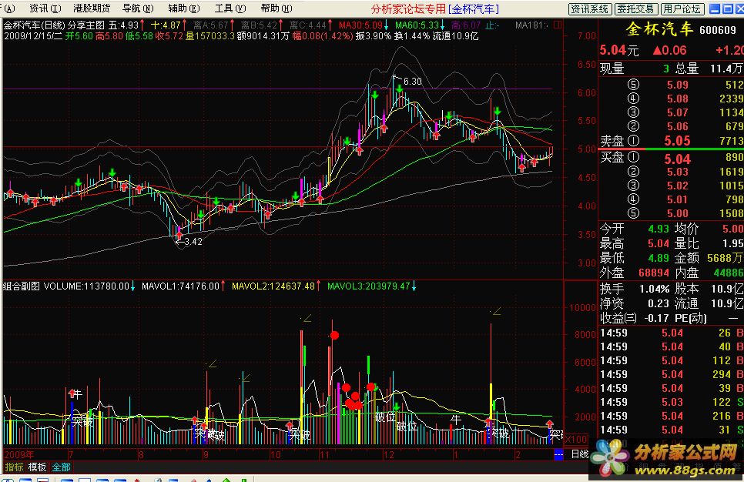Switch to the 指标 tab
The height and width of the screenshot is (482, 744).
pos(14,467)
